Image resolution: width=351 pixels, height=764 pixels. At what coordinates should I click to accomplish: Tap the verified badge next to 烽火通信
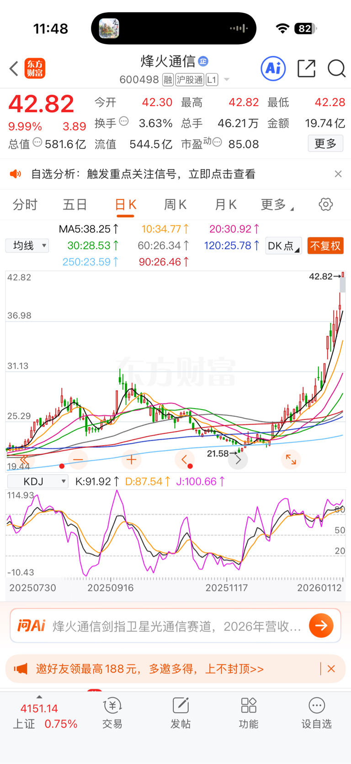pos(203,61)
